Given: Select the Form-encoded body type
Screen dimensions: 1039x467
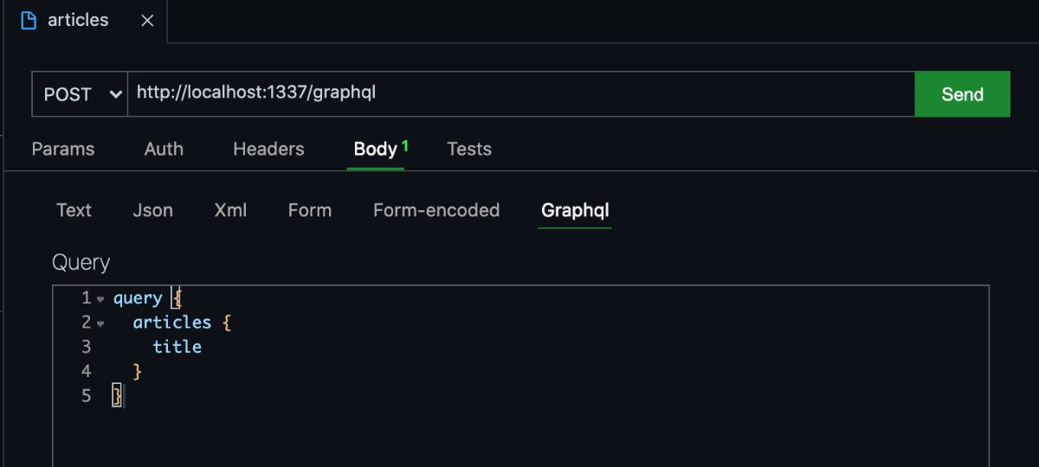Looking at the screenshot, I should click(x=436, y=210).
